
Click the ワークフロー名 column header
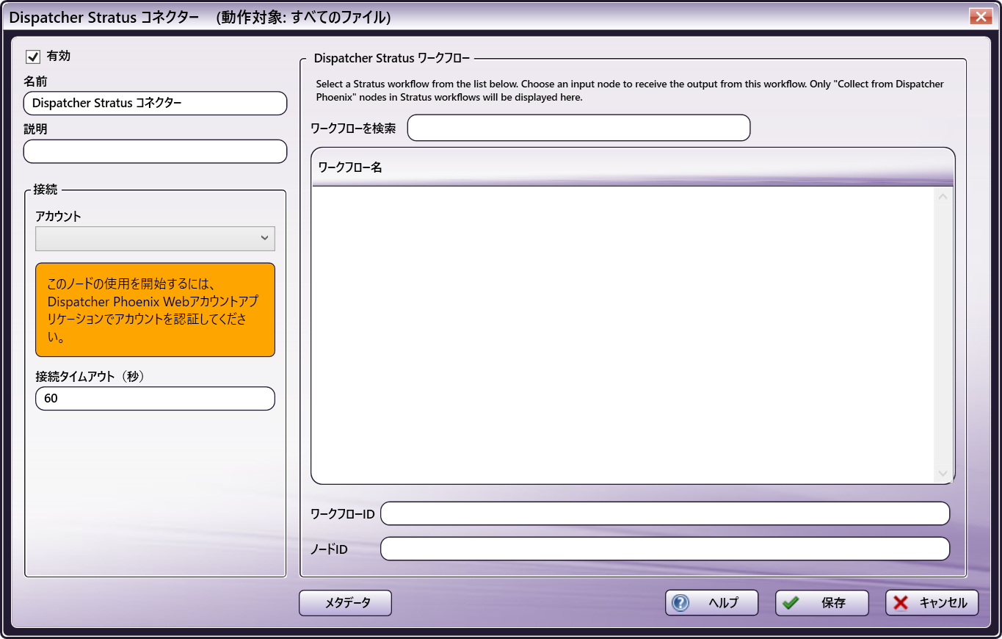[x=633, y=167]
